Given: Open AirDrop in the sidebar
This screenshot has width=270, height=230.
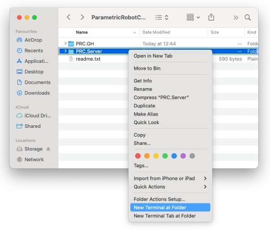Looking at the screenshot, I should point(33,40).
